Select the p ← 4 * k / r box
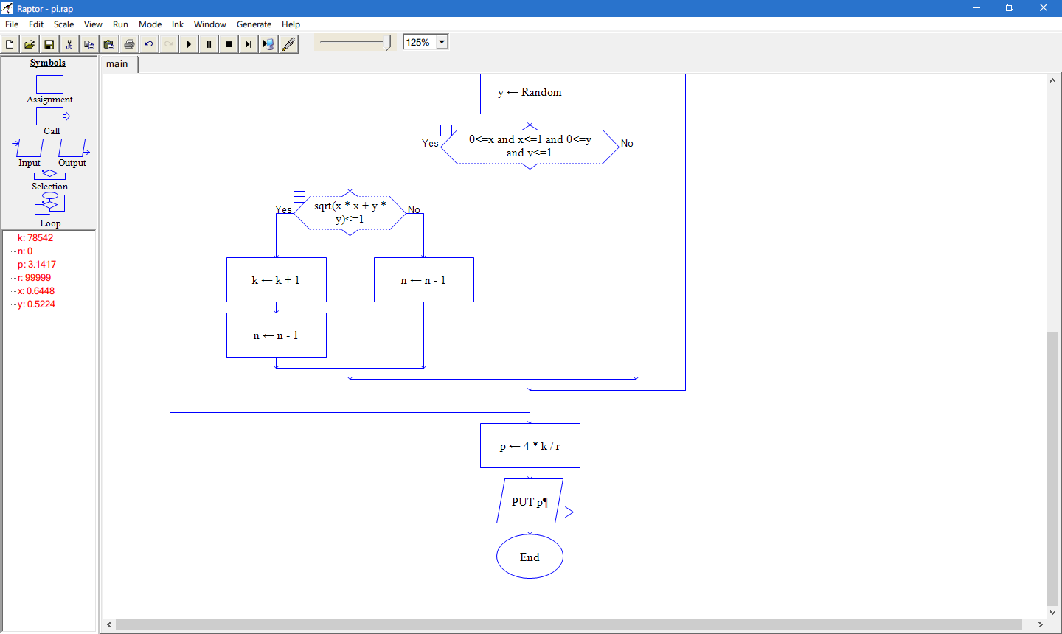Image resolution: width=1062 pixels, height=634 pixels. click(x=530, y=446)
